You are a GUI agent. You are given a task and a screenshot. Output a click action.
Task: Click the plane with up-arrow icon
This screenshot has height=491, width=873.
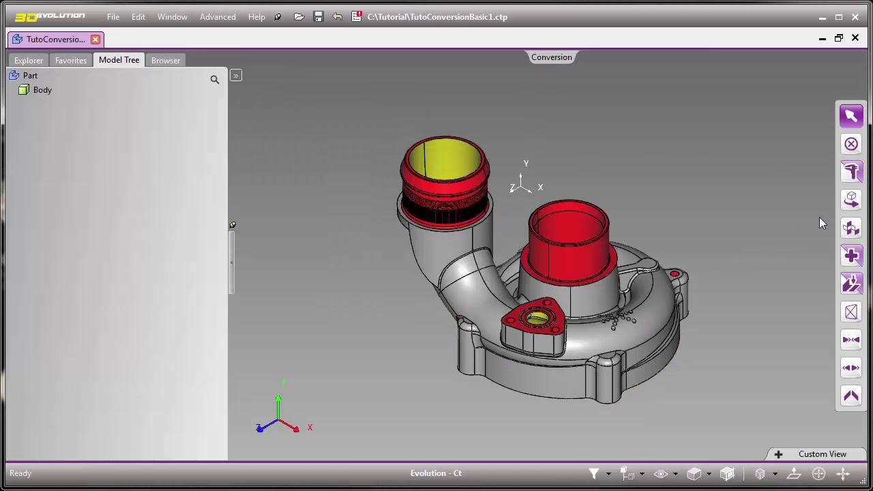point(794,474)
